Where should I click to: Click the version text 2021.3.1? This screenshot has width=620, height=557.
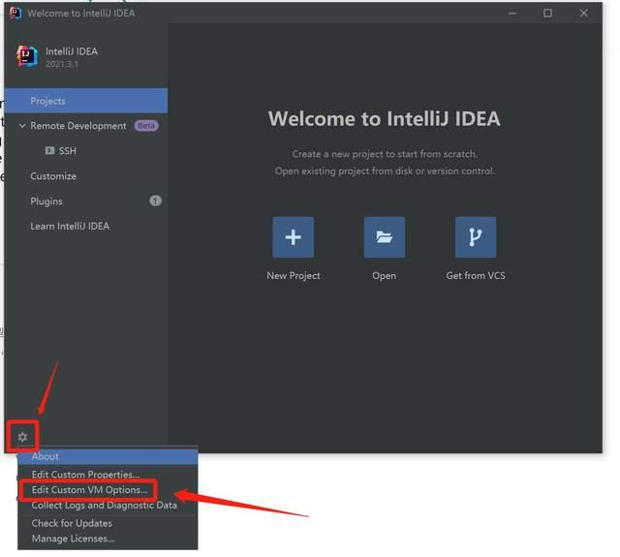[x=62, y=64]
